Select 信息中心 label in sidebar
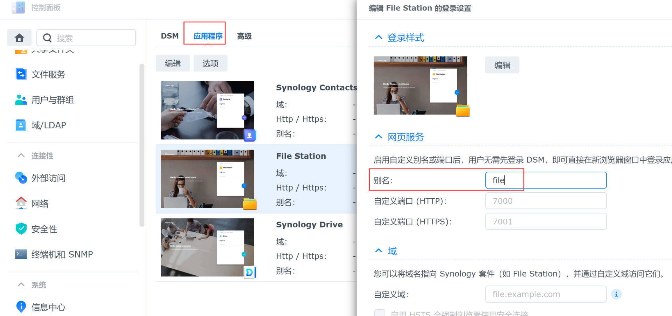The height and width of the screenshot is (316, 672). click(48, 307)
